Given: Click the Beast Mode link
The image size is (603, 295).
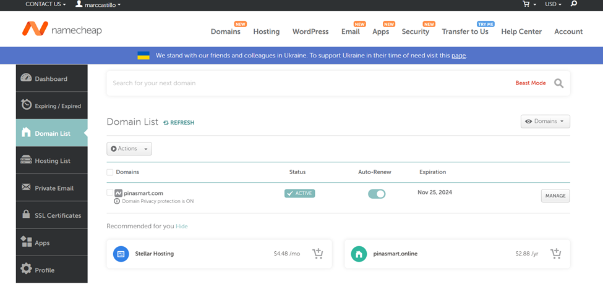Looking at the screenshot, I should pyautogui.click(x=530, y=83).
